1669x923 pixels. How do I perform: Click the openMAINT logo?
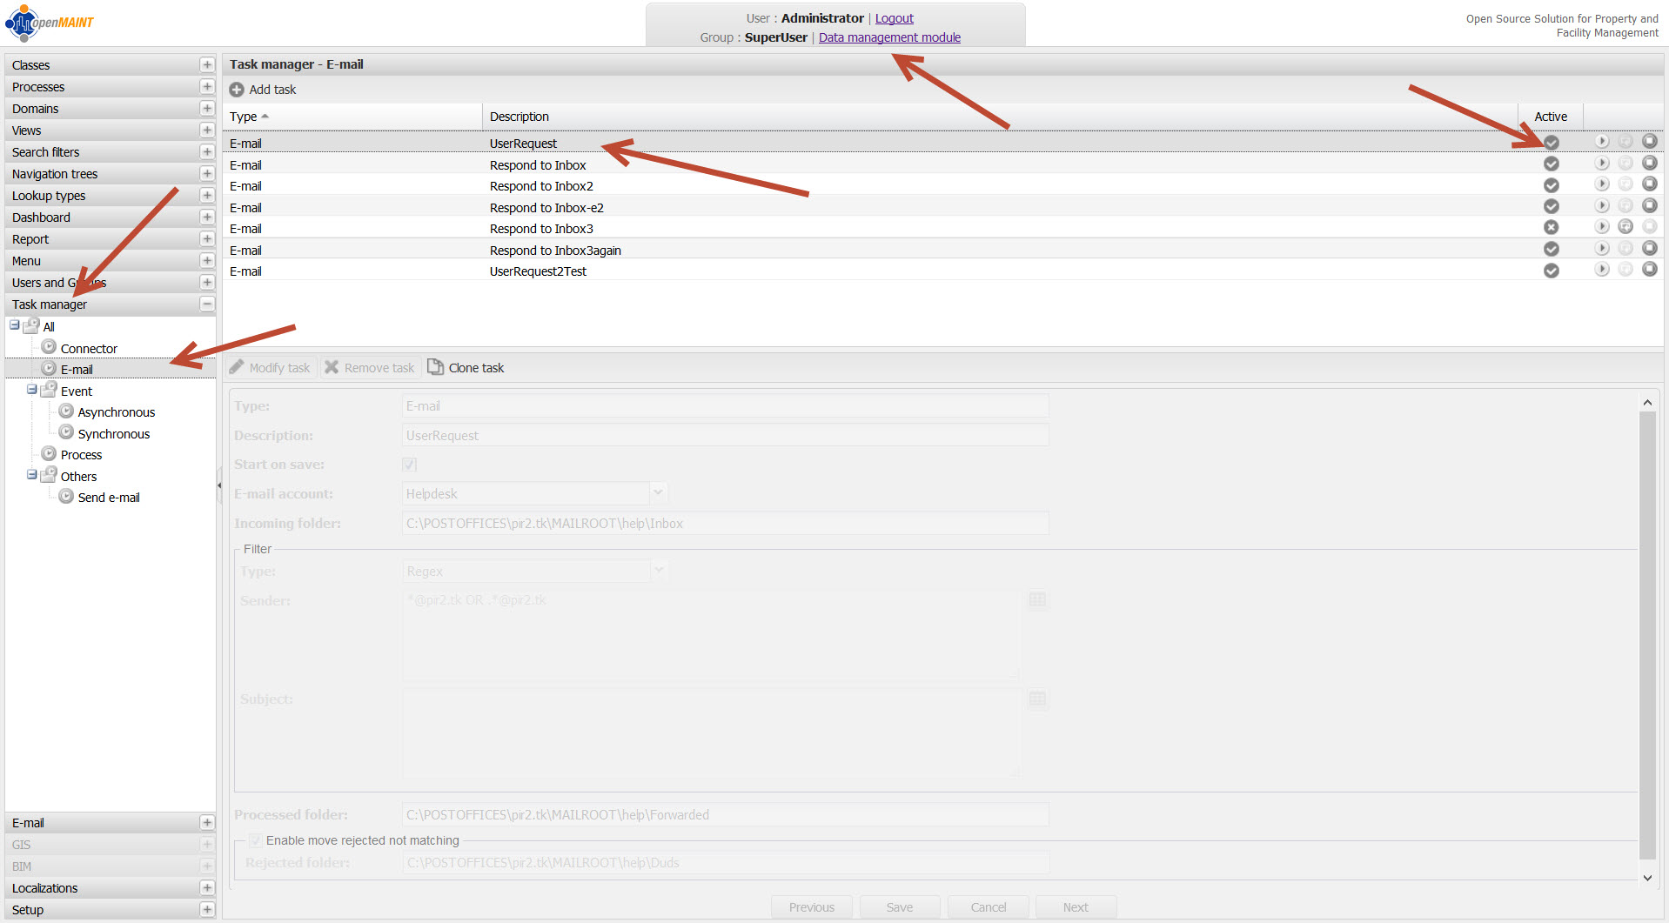(50, 23)
